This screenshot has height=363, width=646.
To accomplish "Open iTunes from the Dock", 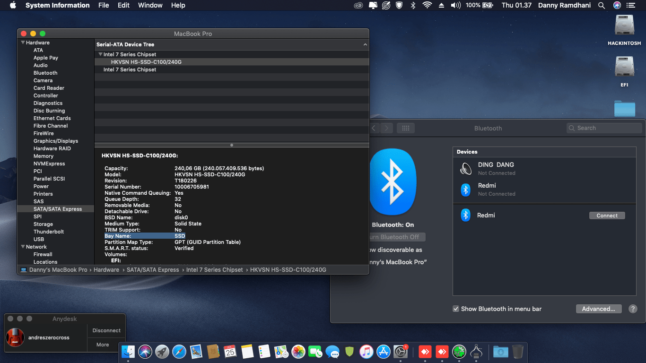I will click(x=367, y=352).
